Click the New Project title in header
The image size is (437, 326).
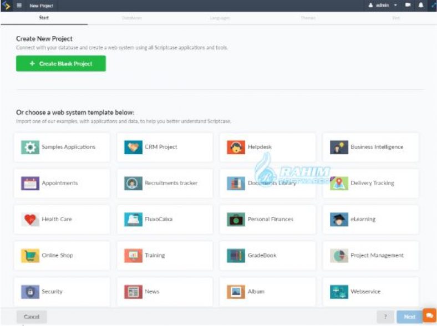pyautogui.click(x=41, y=6)
